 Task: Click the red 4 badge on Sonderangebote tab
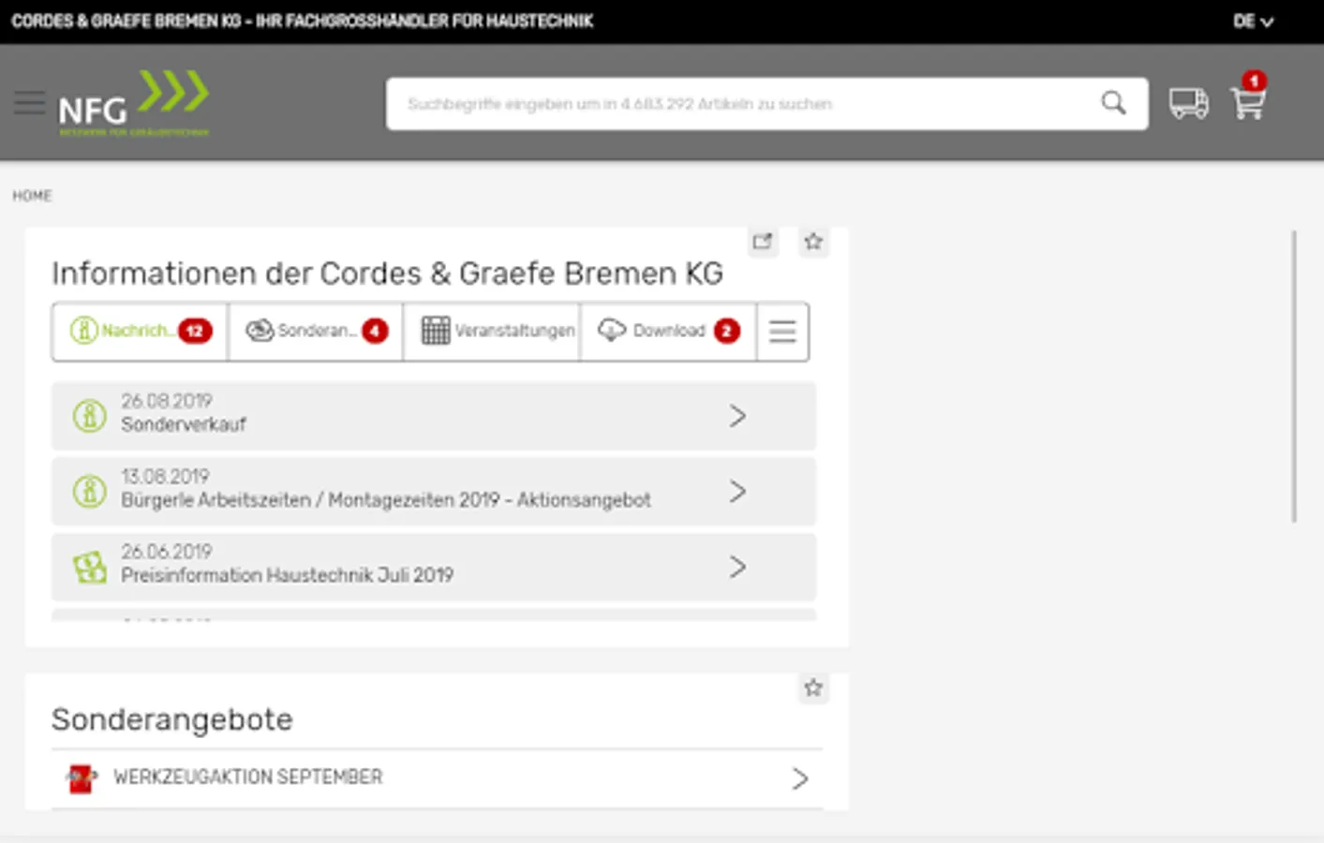(375, 331)
